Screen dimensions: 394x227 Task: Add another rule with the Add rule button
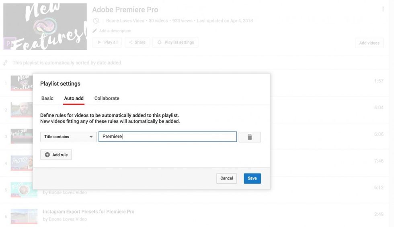coord(56,155)
